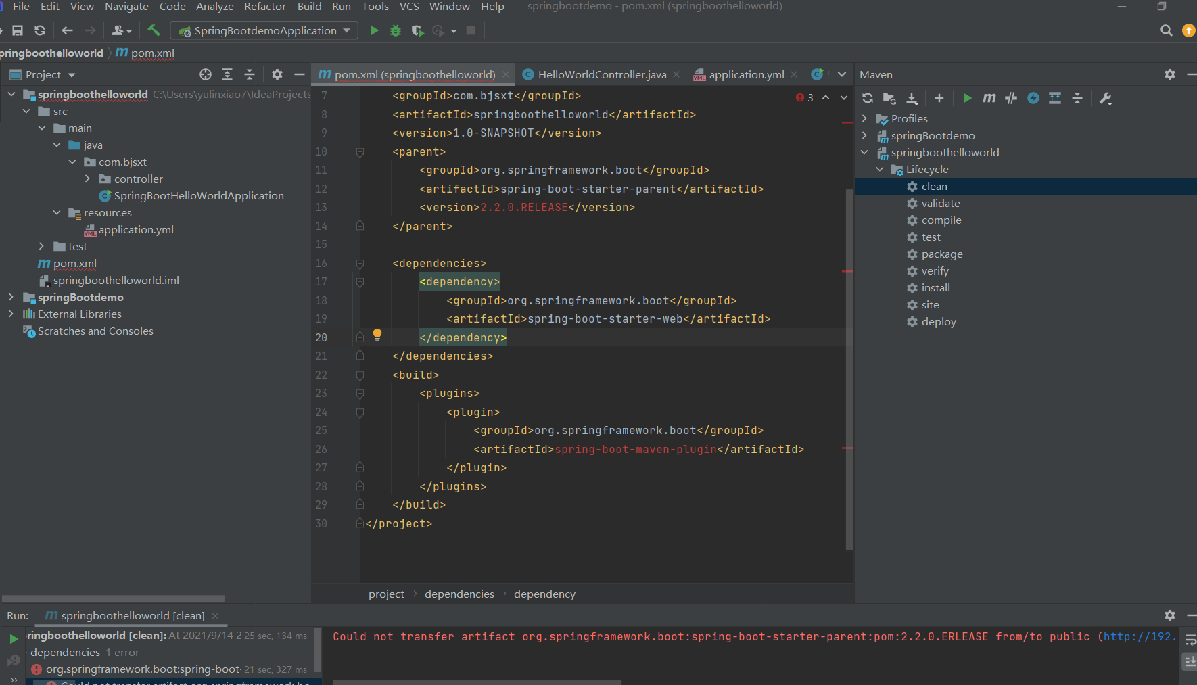This screenshot has height=685, width=1197.
Task: Add a Maven project with the plus icon
Action: (x=939, y=98)
